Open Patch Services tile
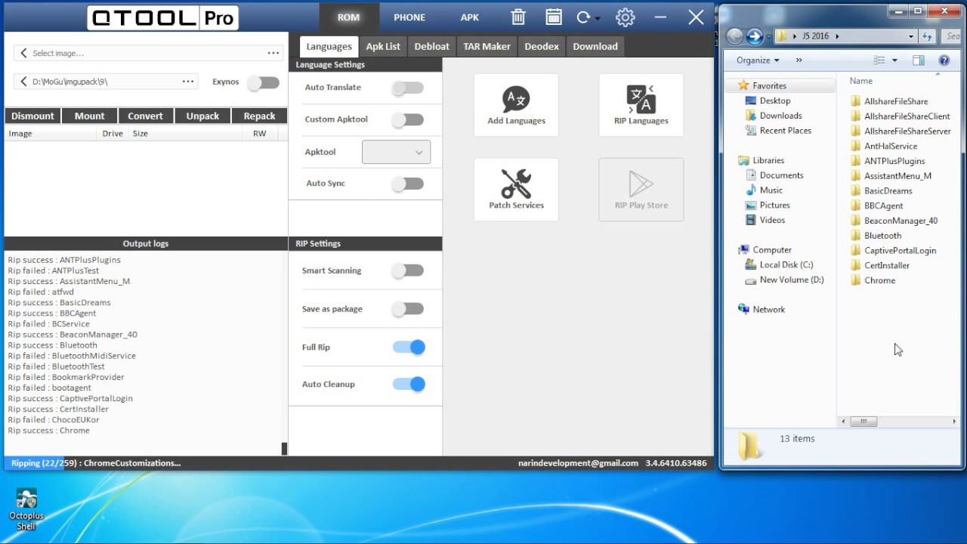 coord(516,190)
